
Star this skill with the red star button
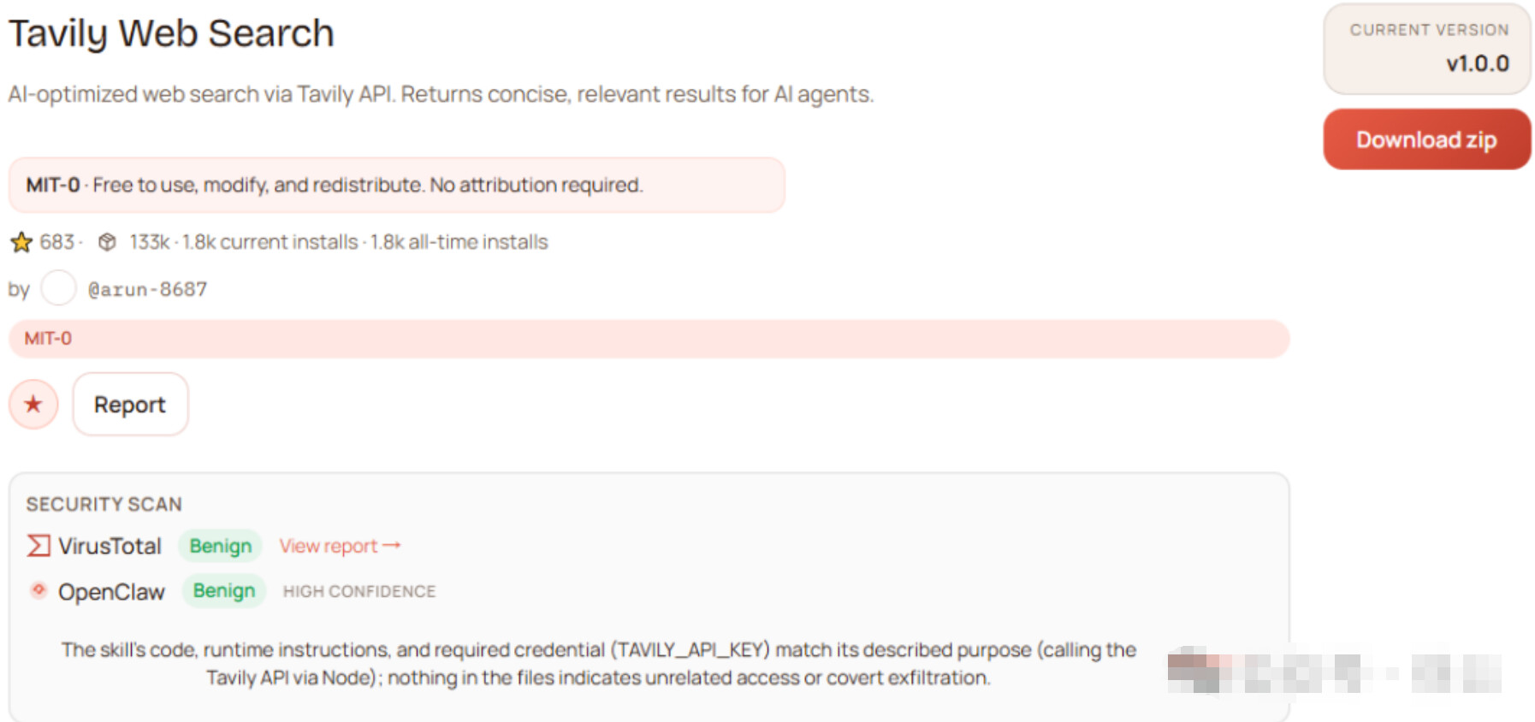click(x=33, y=405)
